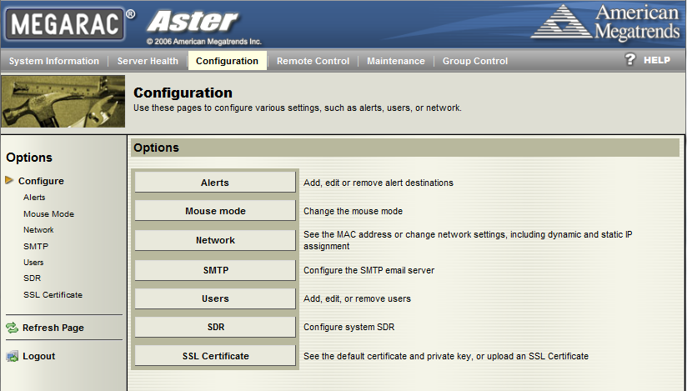
Task: Open SMTP in the sidebar menu
Action: (36, 246)
